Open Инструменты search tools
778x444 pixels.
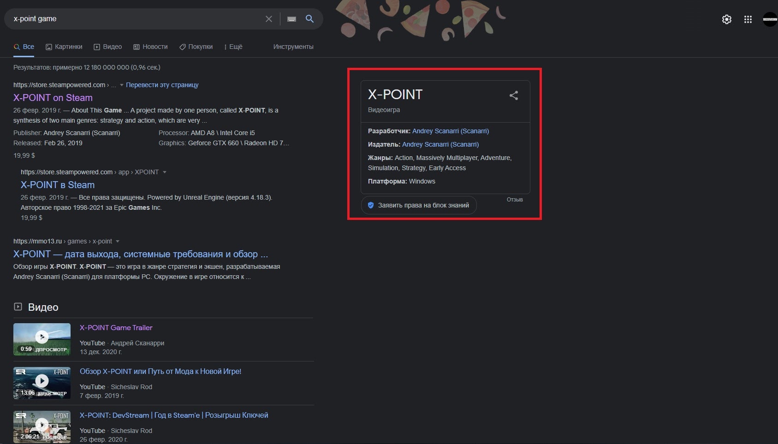click(x=293, y=47)
